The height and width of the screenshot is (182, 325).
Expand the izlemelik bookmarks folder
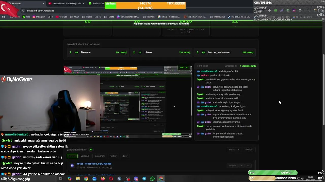pyautogui.click(x=149, y=17)
